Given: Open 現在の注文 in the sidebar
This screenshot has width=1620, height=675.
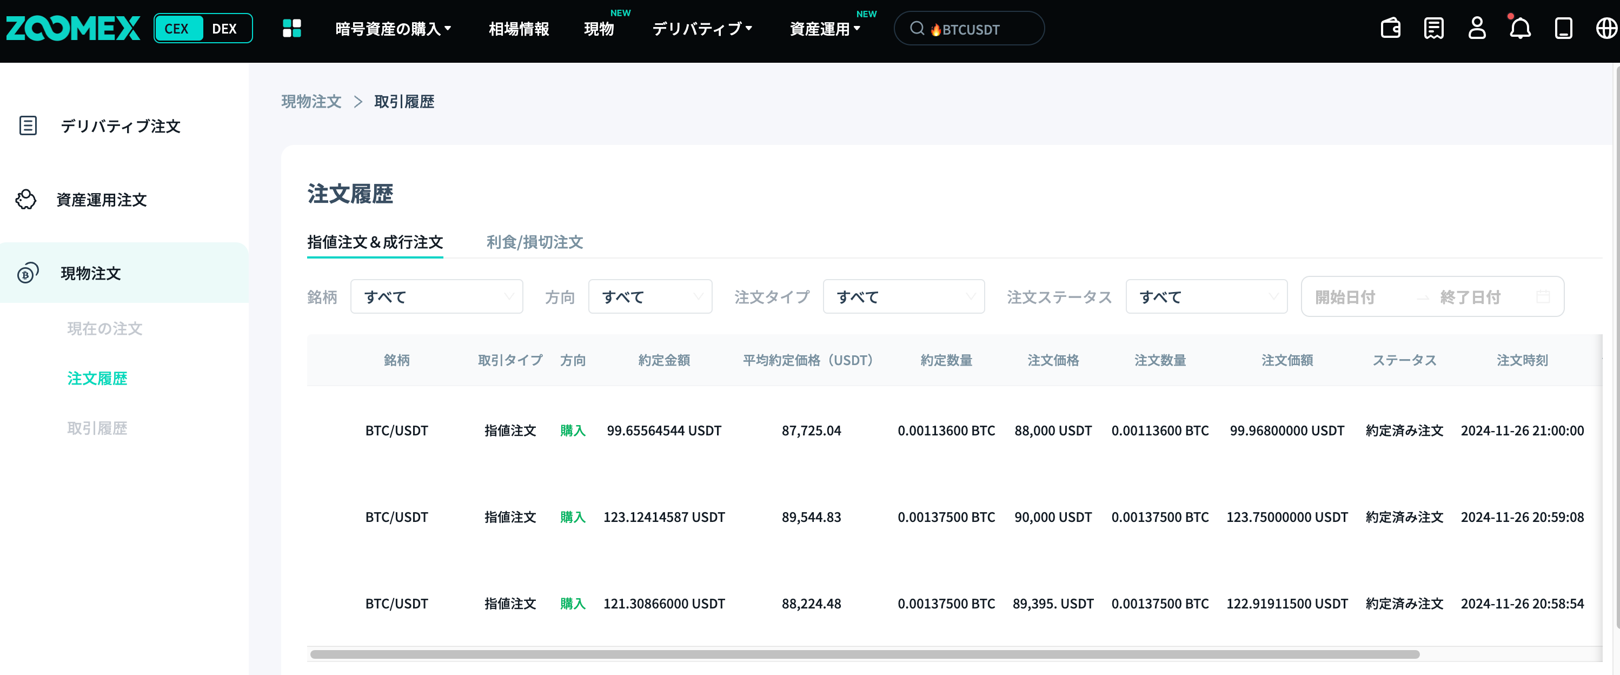Looking at the screenshot, I should coord(104,329).
